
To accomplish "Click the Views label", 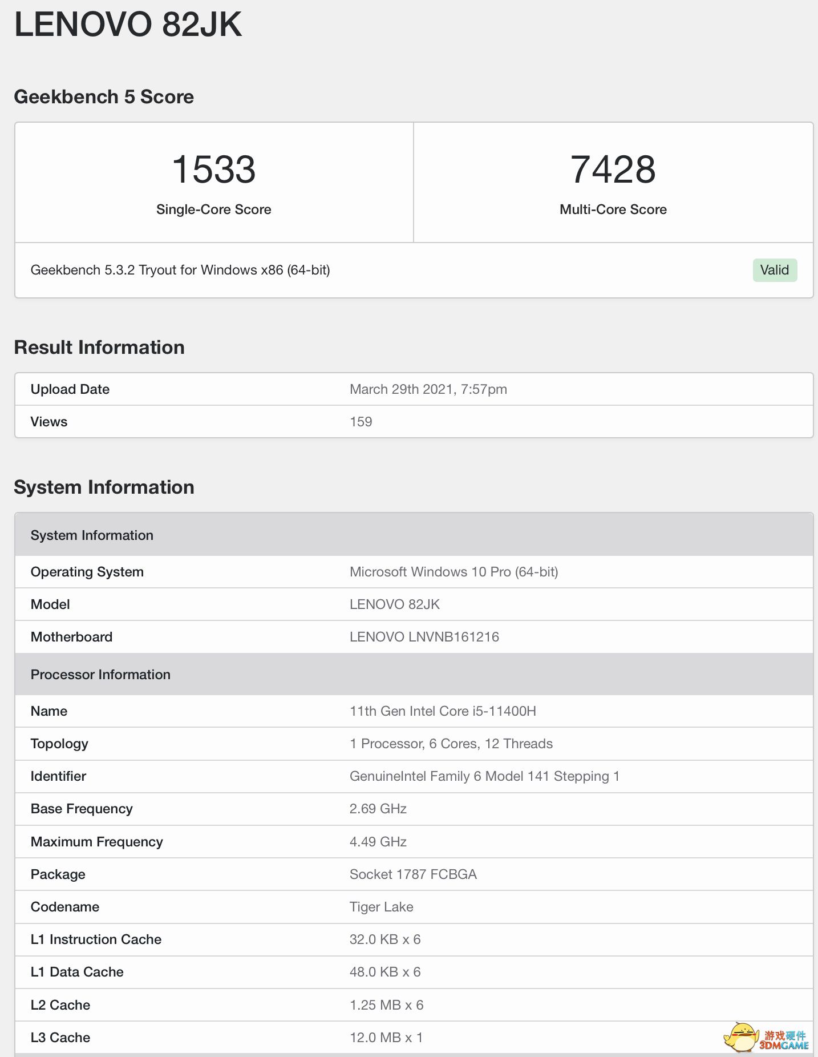I will tap(49, 422).
